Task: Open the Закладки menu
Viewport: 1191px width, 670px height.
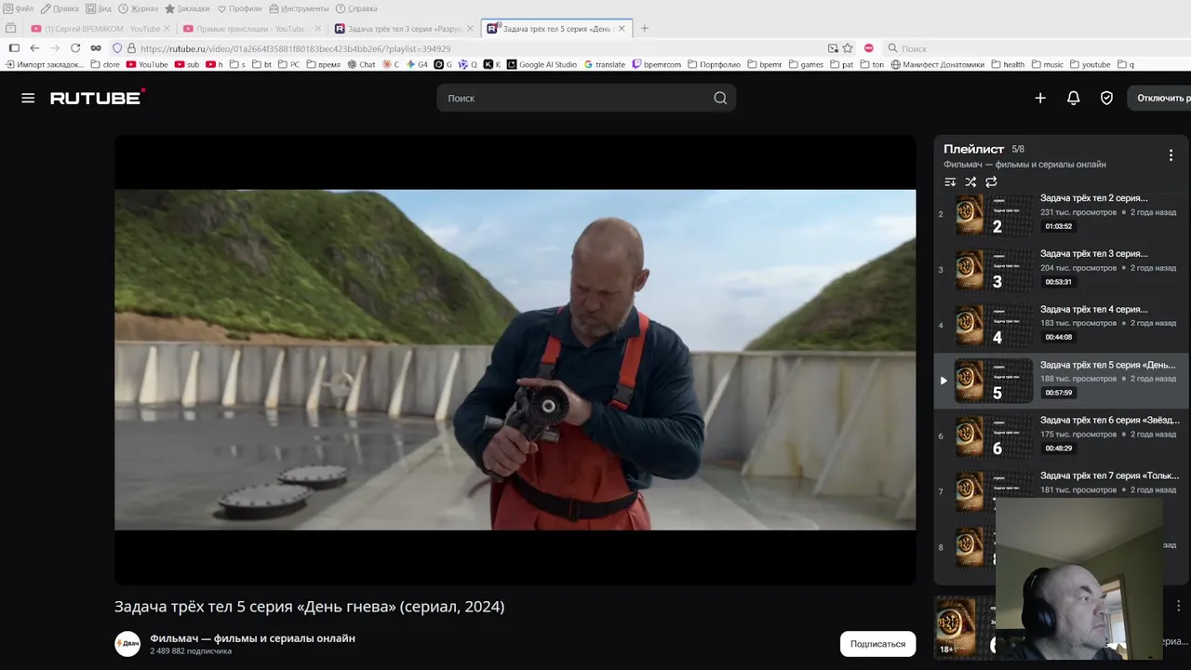Action: (189, 8)
